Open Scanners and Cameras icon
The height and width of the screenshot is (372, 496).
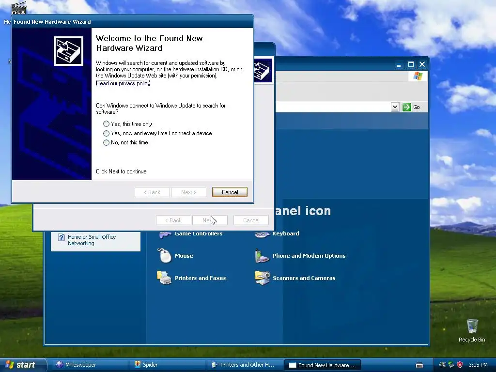pyautogui.click(x=262, y=278)
